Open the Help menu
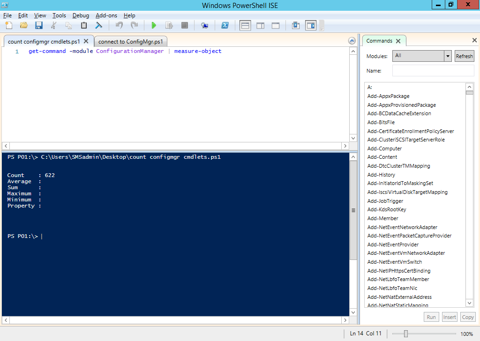Image resolution: width=480 pixels, height=341 pixels. click(x=129, y=15)
